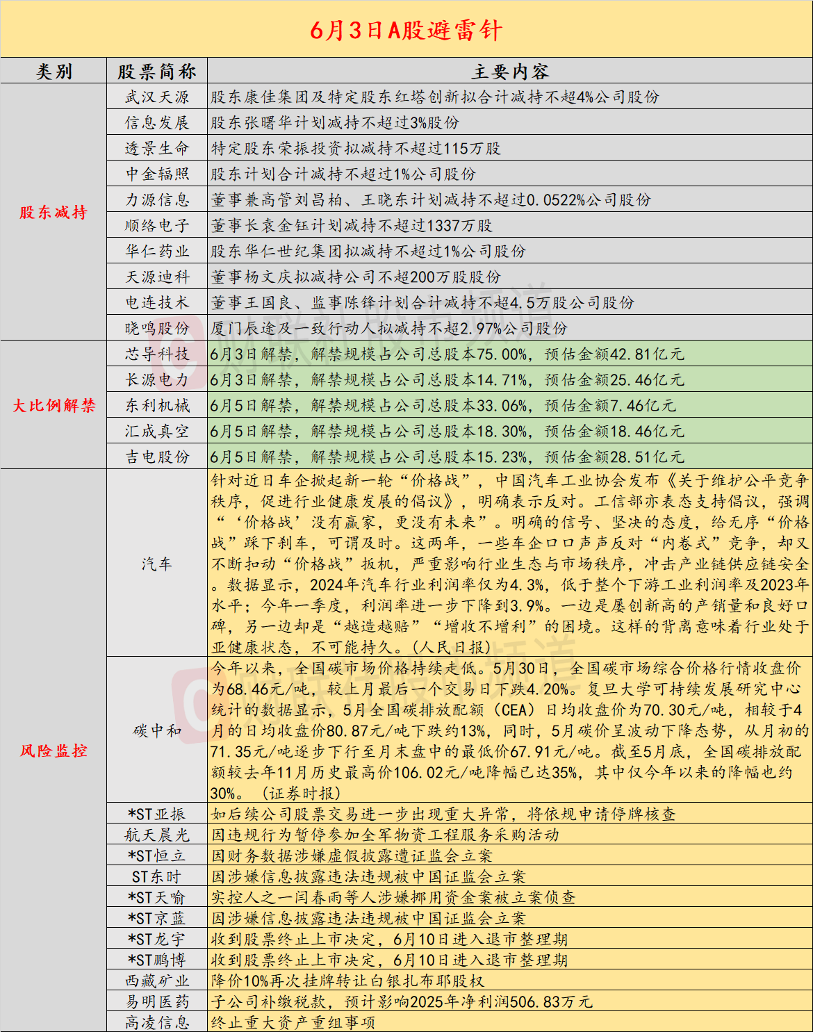This screenshot has width=813, height=1032.
Task: Click the 汽车 sector cell
Action: [x=157, y=564]
